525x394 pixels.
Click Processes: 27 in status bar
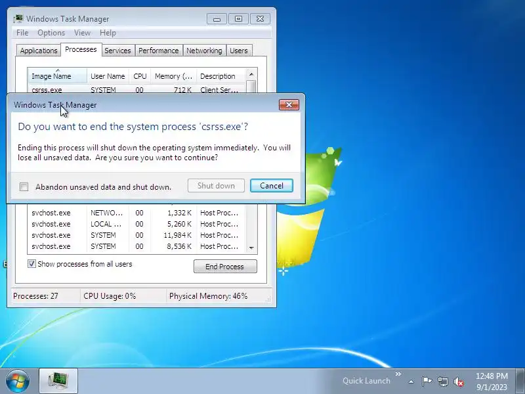35,296
